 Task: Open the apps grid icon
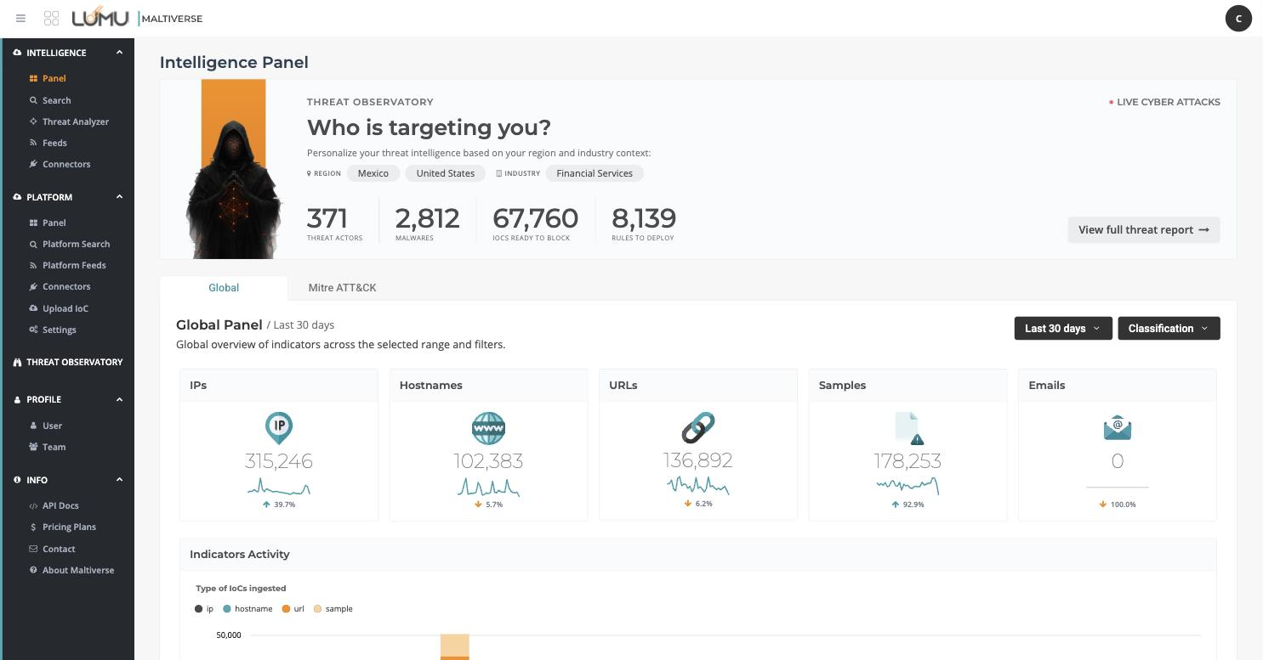point(51,18)
